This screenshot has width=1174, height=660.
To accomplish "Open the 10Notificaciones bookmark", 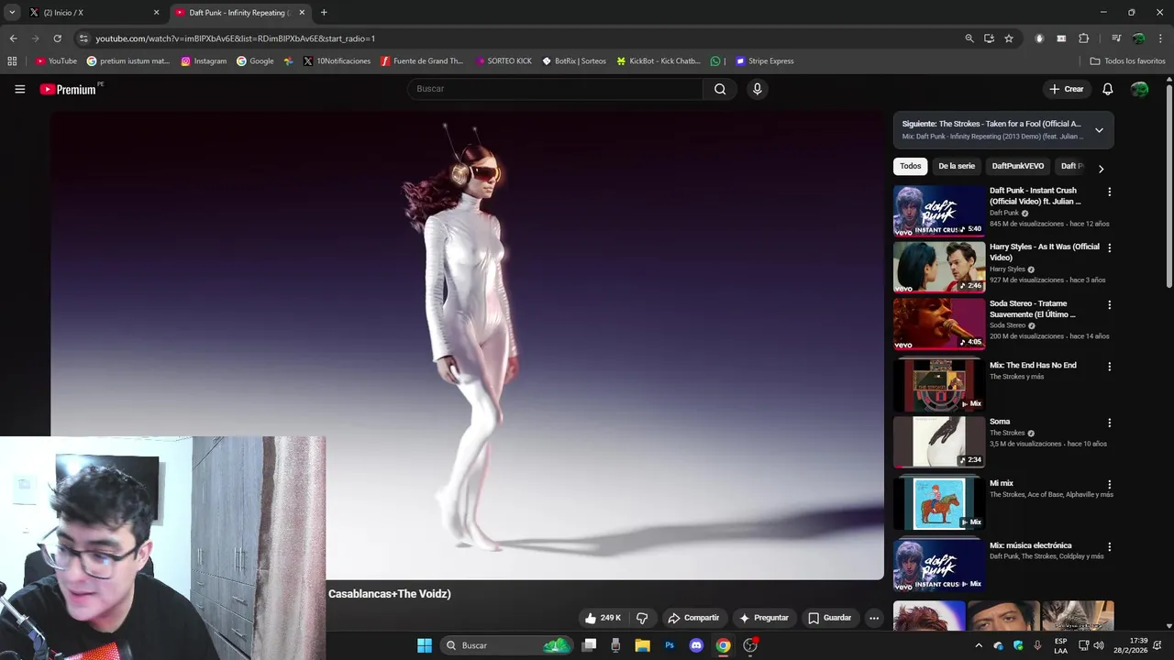I will [x=337, y=61].
